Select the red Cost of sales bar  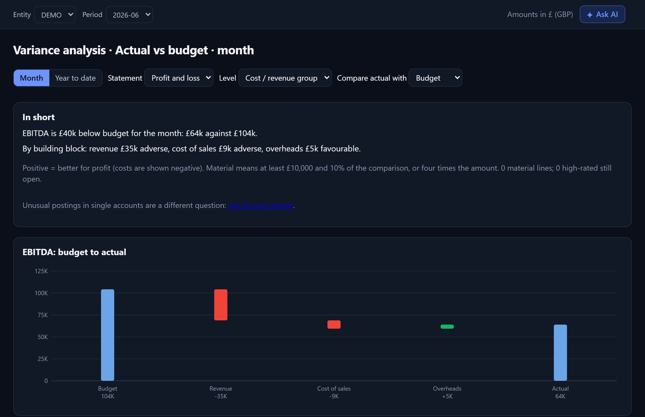(x=334, y=325)
